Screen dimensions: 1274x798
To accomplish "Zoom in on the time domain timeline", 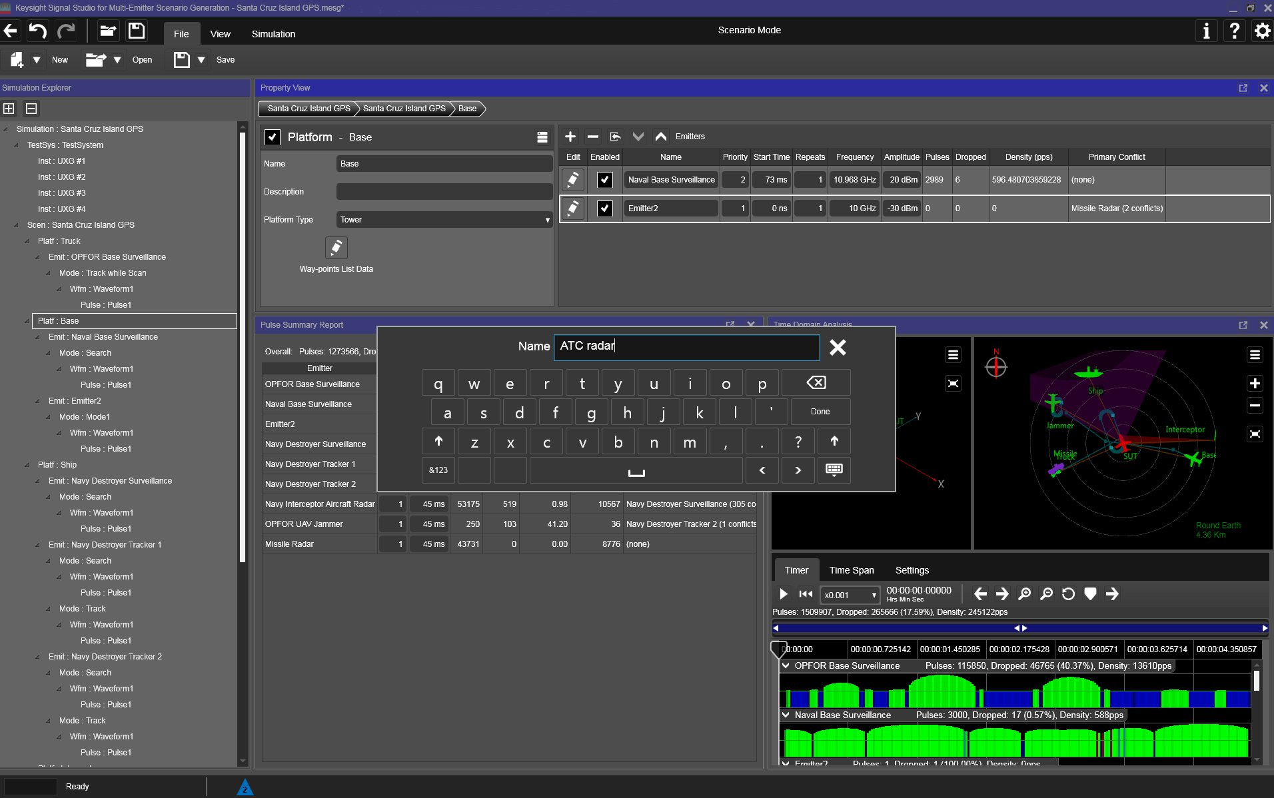I will pyautogui.click(x=1024, y=594).
